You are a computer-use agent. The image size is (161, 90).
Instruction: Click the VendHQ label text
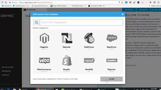tap(89, 69)
